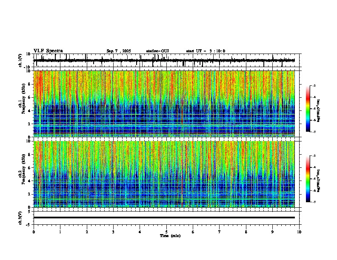The height and width of the screenshot is (260, 337).
Task: Click the time axis tick label "9"
Action: [272, 232]
